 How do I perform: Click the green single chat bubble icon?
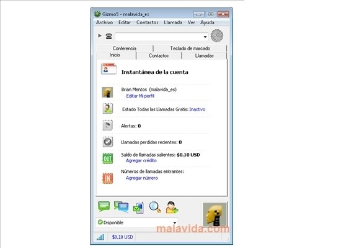pos(104,206)
